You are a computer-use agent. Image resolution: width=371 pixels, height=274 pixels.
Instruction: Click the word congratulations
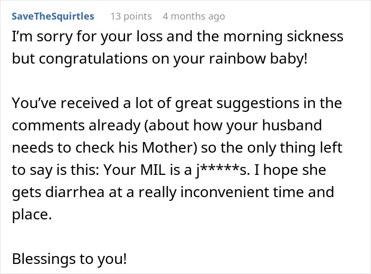click(x=93, y=59)
